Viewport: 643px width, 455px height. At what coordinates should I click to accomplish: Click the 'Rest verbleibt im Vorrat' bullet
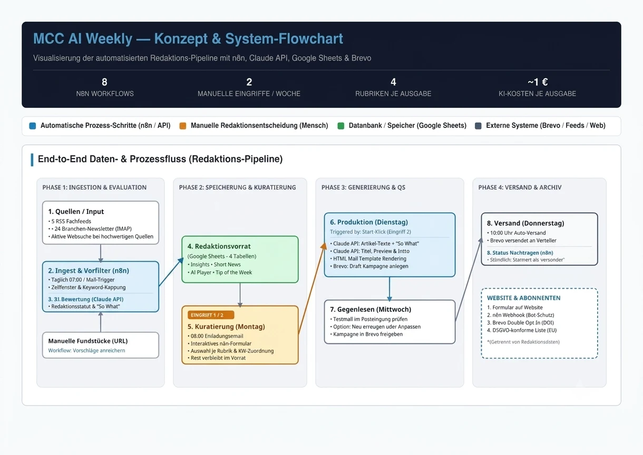point(217,358)
